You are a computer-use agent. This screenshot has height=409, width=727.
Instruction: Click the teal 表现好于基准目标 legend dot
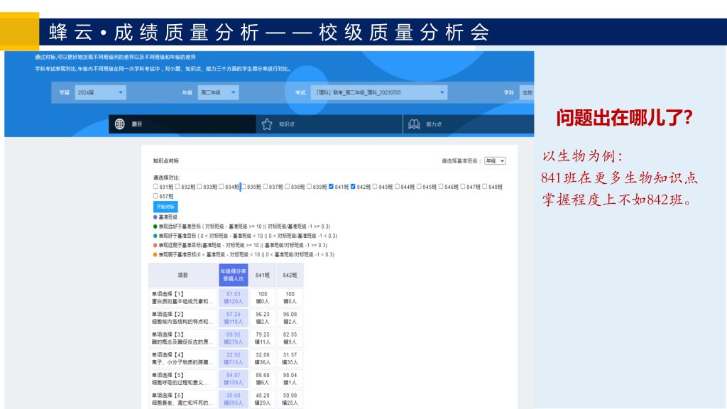click(155, 236)
